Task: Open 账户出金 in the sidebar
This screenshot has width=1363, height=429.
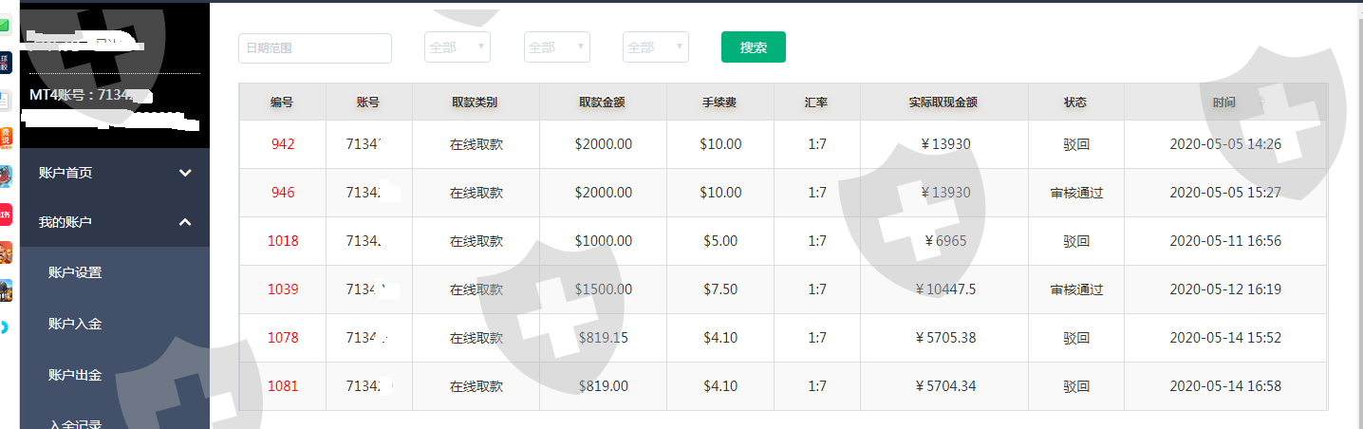Action: [75, 375]
